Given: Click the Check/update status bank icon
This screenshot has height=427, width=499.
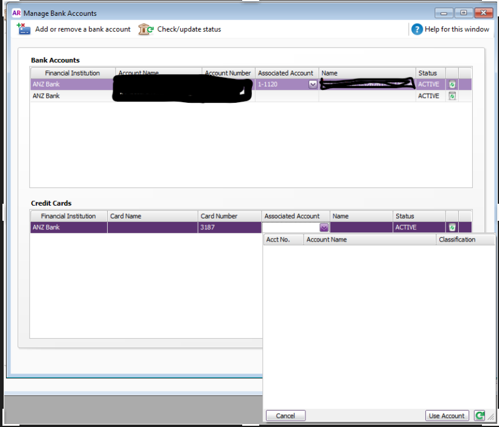Looking at the screenshot, I should [145, 29].
